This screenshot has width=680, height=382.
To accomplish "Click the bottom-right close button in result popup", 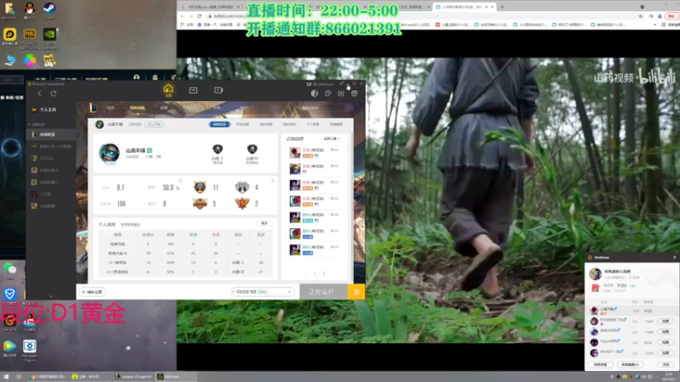I will coord(666,365).
